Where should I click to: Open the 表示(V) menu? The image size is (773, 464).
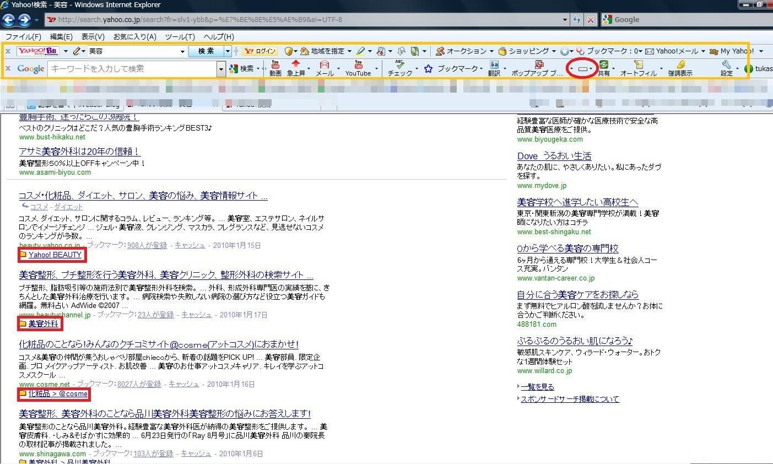93,36
